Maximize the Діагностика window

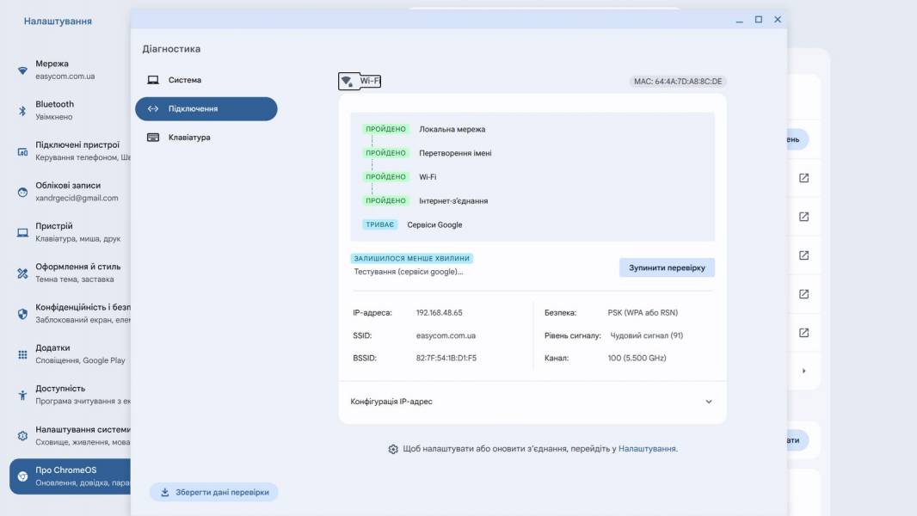(x=759, y=20)
